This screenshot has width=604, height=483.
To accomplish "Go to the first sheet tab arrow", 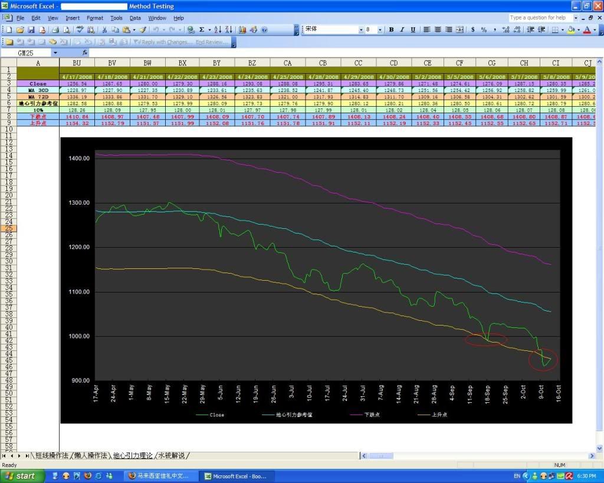I will (x=4, y=456).
